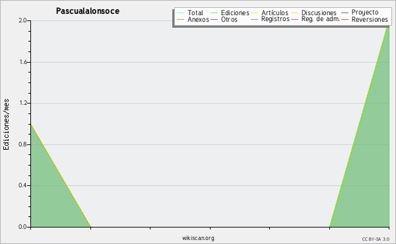Click the Otros legend label
The width and height of the screenshot is (396, 244).
coord(229,19)
